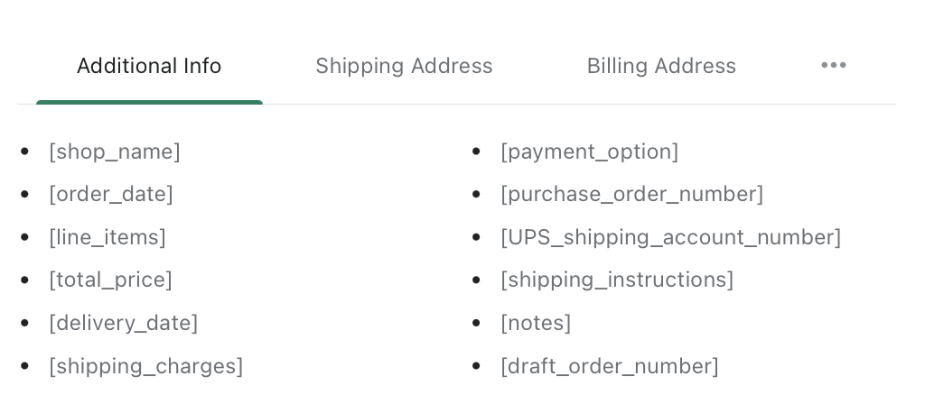Click the bullet beside [payment_option]

tap(476, 151)
